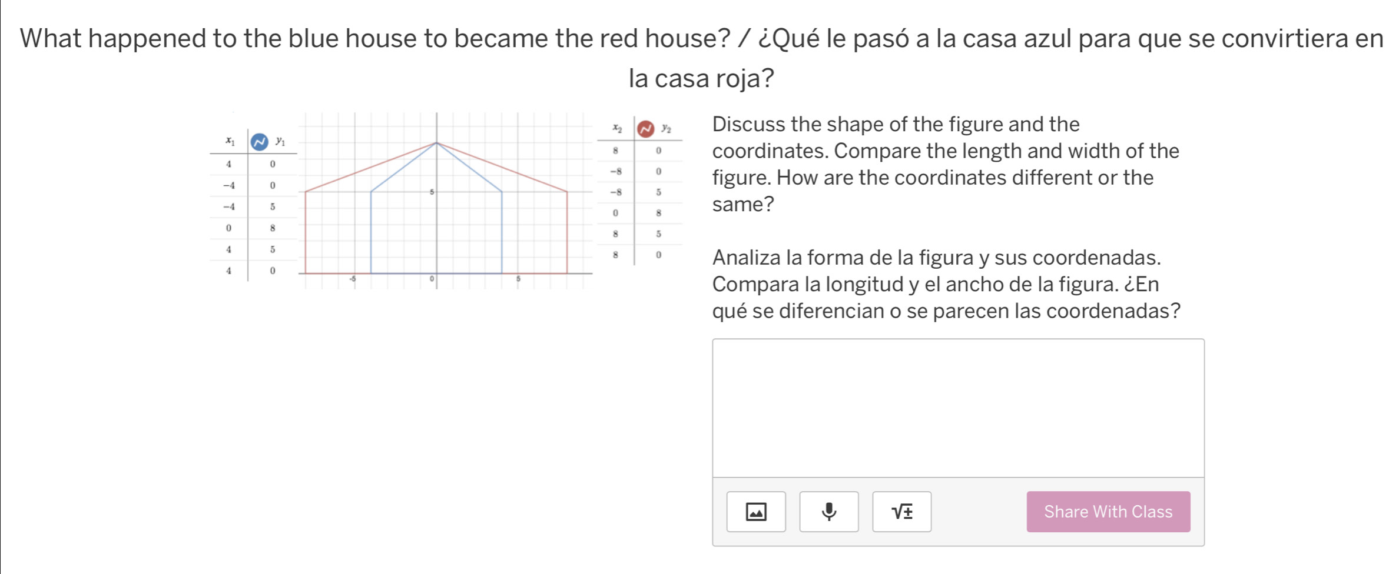Open the math symbols keyboard icon
Screen dimensions: 1399x574
[x=903, y=512]
